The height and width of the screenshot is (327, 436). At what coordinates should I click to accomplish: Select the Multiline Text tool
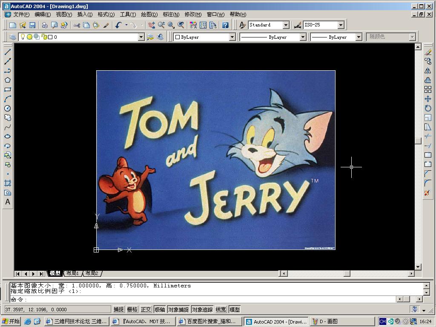(x=8, y=202)
